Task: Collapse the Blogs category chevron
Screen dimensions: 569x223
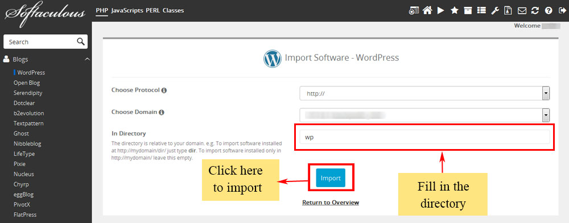Action: click(87, 59)
